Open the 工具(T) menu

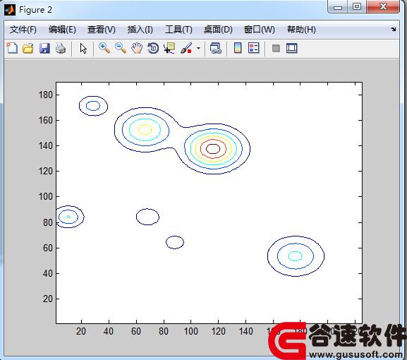(178, 30)
